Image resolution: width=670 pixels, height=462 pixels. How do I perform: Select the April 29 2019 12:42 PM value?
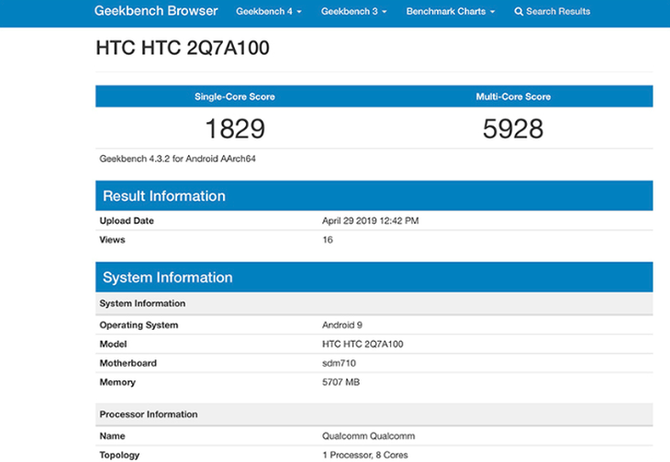point(371,221)
